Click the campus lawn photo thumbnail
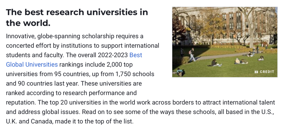284x128 pixels. (225, 42)
